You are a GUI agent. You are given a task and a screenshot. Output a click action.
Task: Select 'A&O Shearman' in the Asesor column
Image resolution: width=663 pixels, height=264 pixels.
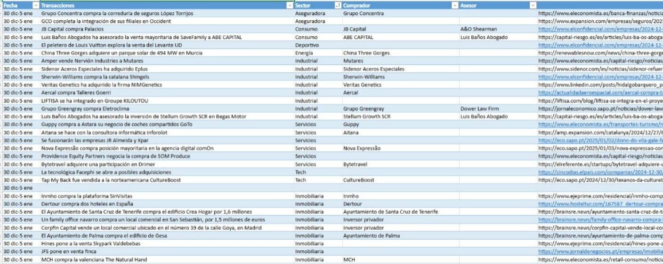click(x=498, y=29)
